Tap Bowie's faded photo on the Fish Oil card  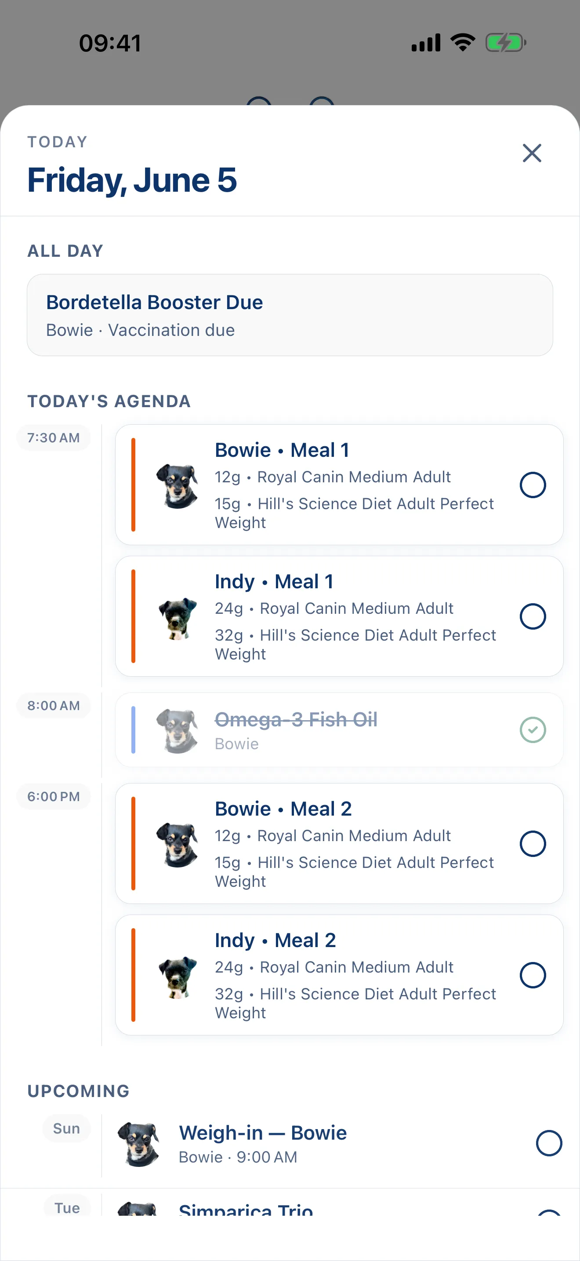click(177, 730)
